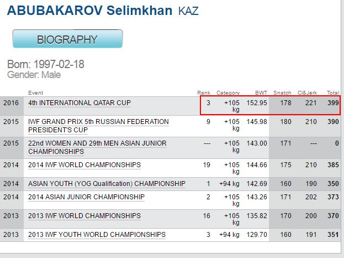
Task: Click athlete name ABUBAKAROV Selimkhan heading
Action: 89,11
